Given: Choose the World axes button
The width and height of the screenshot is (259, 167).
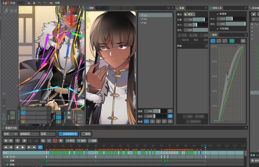Looking at the screenshot, I should click(x=58, y=122).
